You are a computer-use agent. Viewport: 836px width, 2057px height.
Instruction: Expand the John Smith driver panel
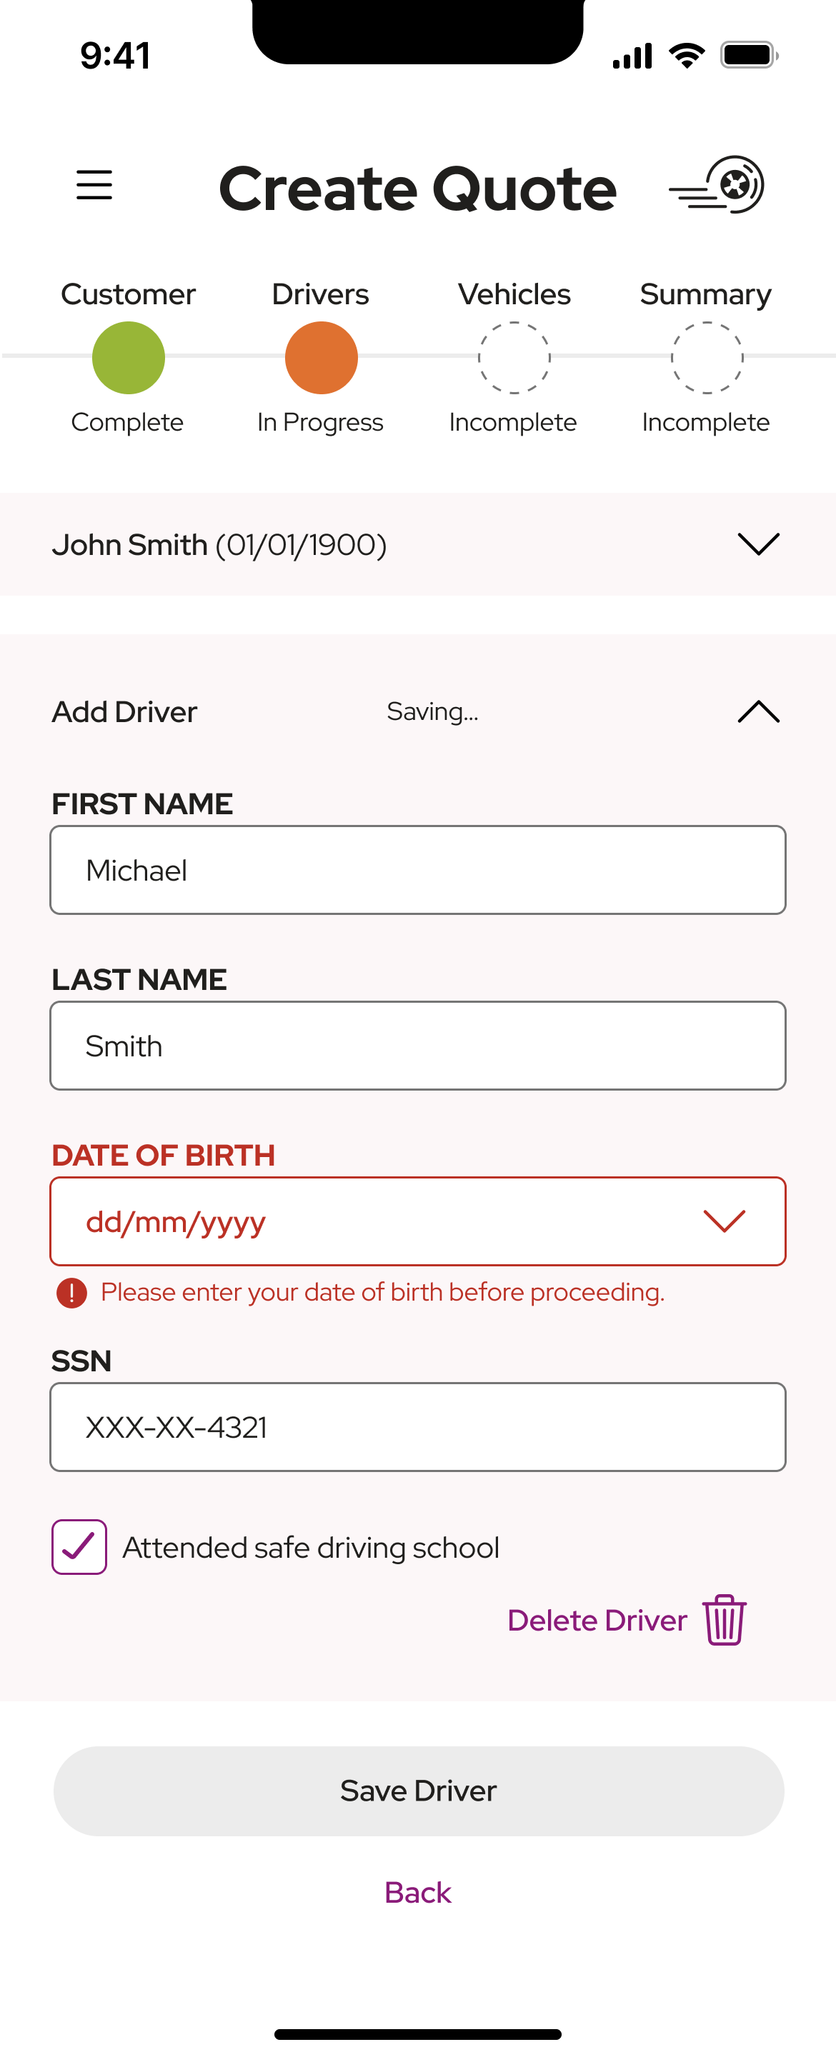click(x=757, y=544)
